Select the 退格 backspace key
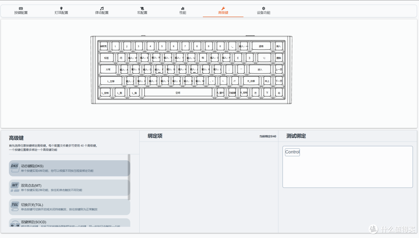This screenshot has width=419, height=238. 261,46
